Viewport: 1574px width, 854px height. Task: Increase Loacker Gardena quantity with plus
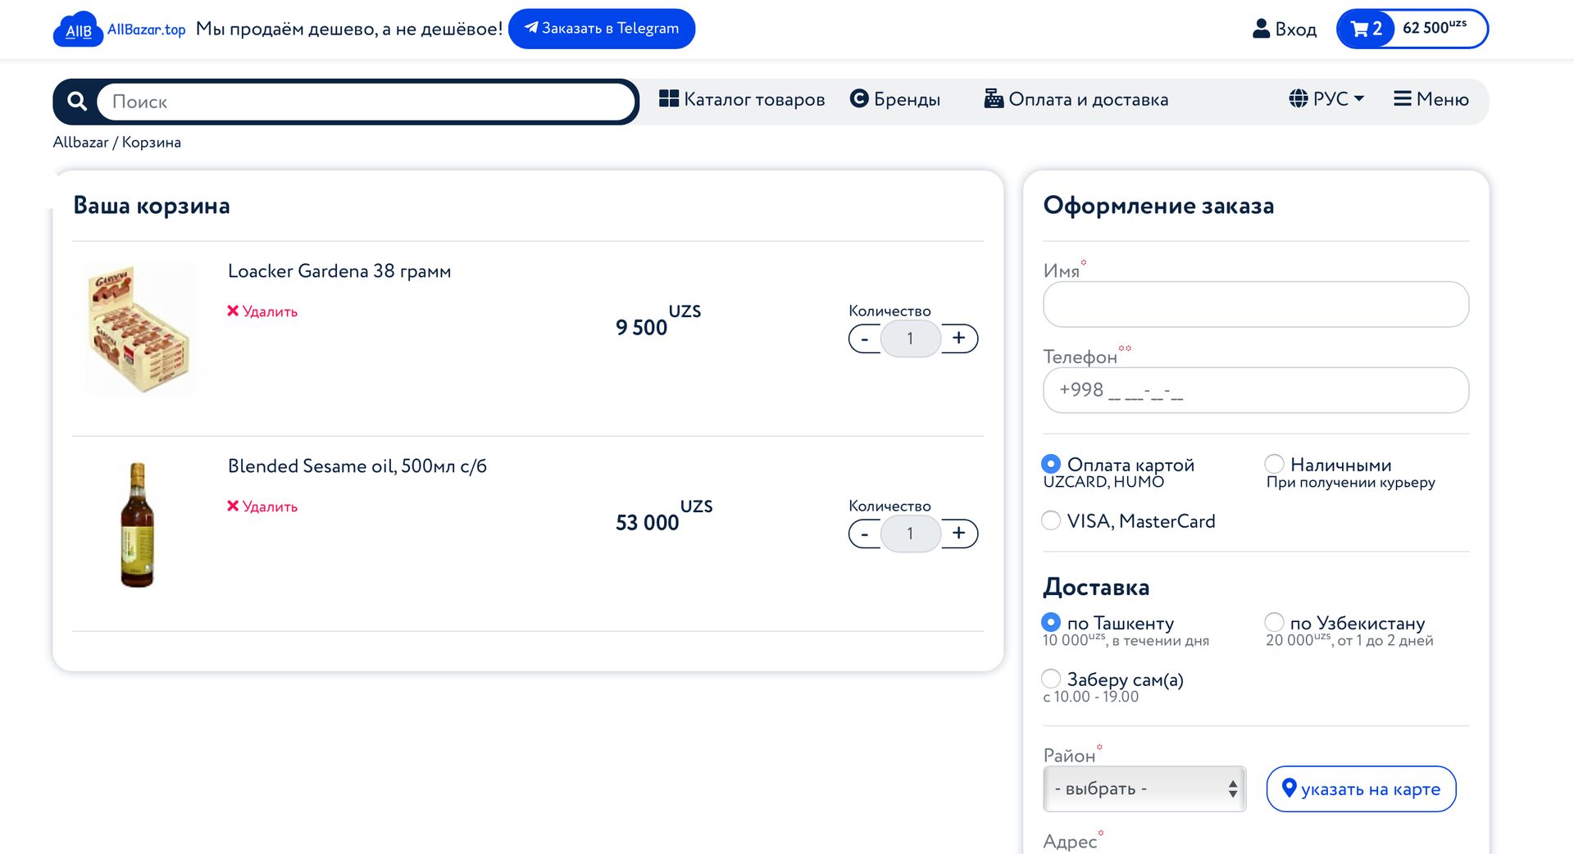coord(958,338)
